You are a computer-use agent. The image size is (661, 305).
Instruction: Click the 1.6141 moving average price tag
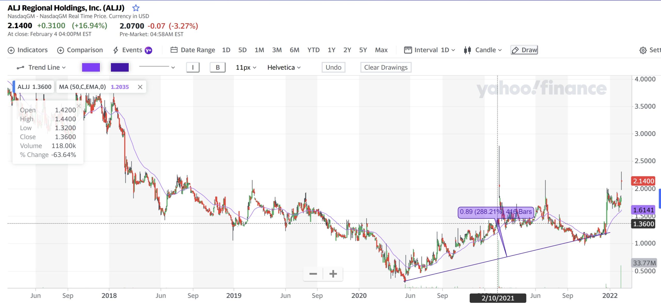643,210
